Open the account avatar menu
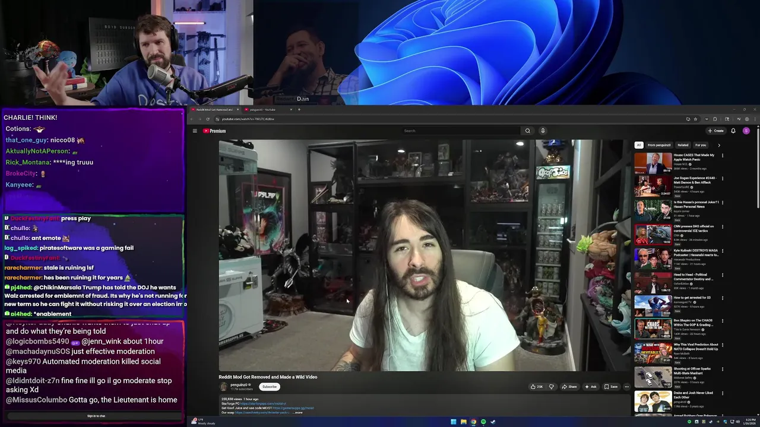The image size is (760, 427). tap(746, 131)
